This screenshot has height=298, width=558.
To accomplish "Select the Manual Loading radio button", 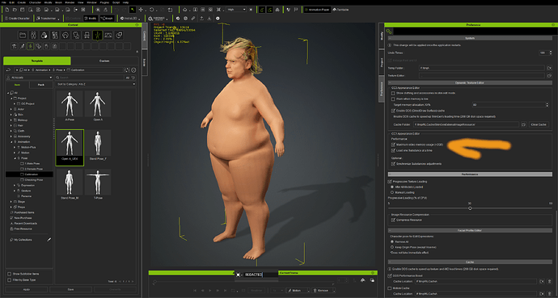I will (x=392, y=192).
